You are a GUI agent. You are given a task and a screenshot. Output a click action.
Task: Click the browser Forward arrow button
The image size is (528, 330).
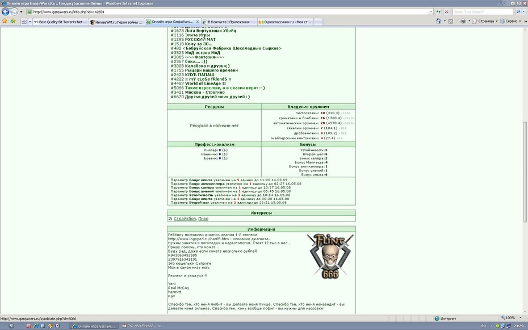[14, 12]
